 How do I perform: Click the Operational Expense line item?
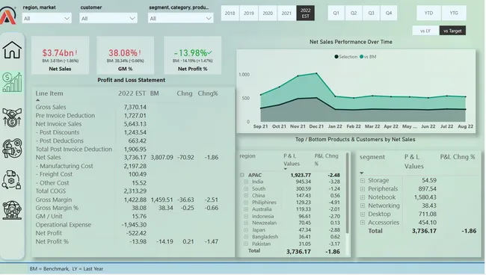point(64,224)
